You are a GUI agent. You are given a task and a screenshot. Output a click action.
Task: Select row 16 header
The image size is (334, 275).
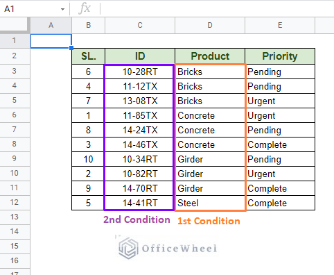15,260
